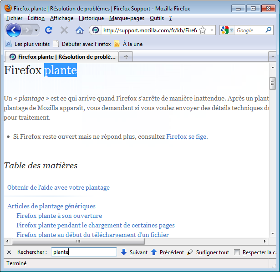Click the Terminé status bar text
This screenshot has height=272, width=280.
tap(16, 263)
